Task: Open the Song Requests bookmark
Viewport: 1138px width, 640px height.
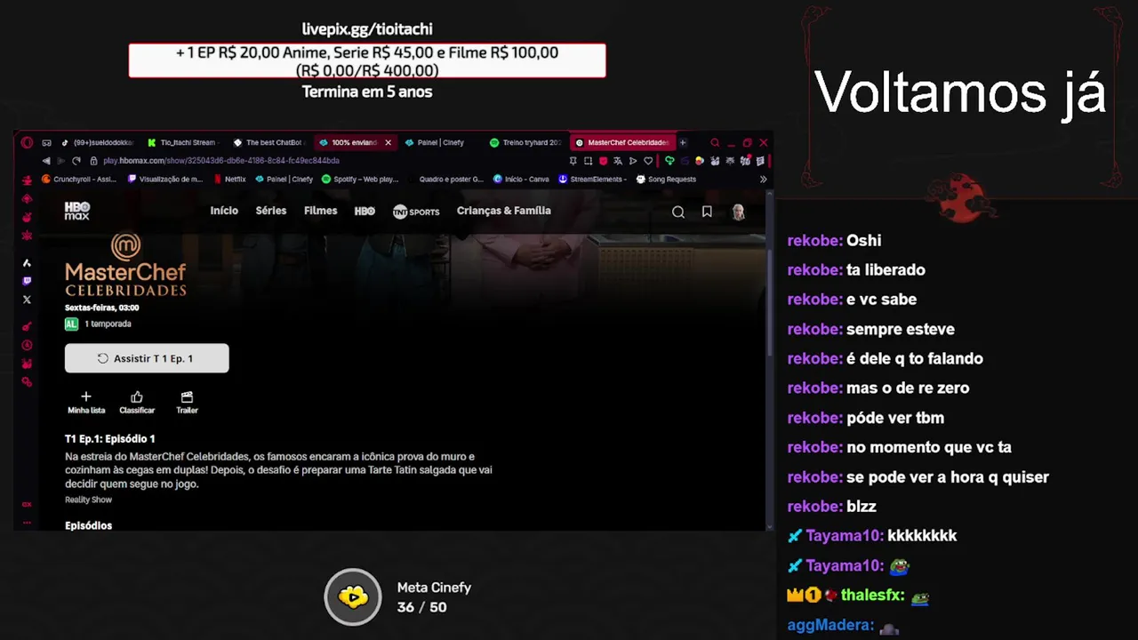Action: (x=666, y=180)
